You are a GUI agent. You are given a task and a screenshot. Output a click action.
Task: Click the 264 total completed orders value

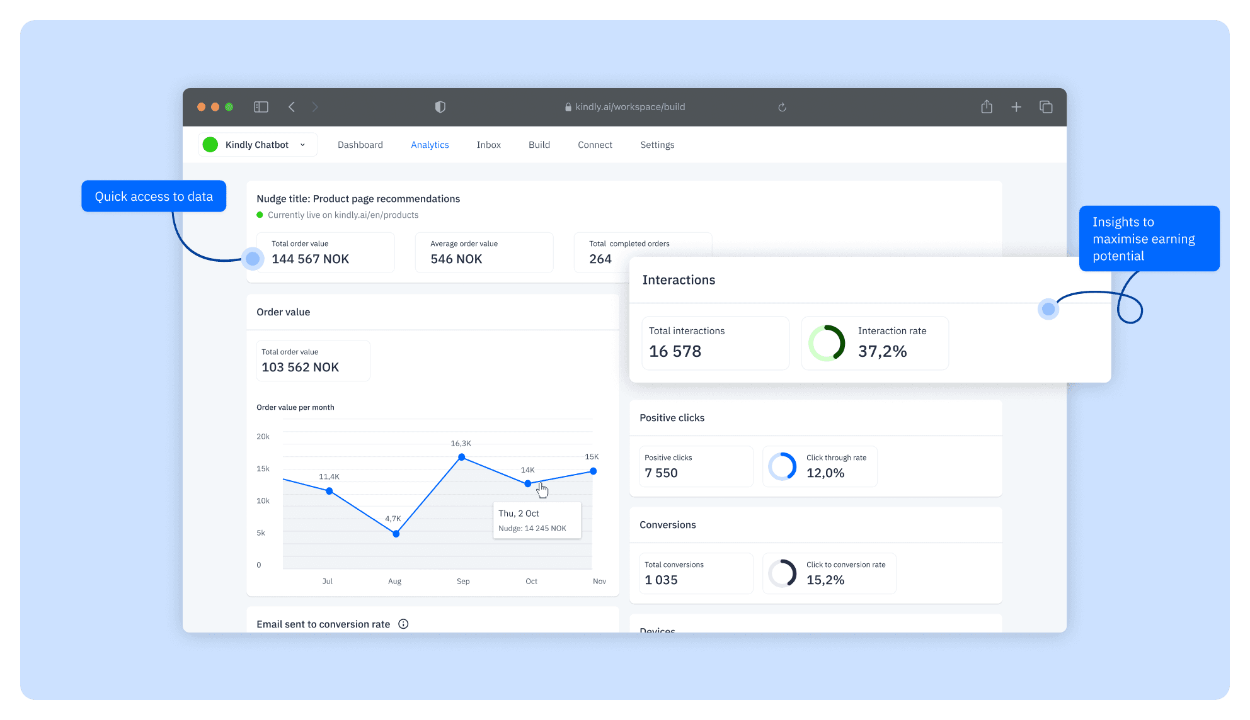[600, 259]
